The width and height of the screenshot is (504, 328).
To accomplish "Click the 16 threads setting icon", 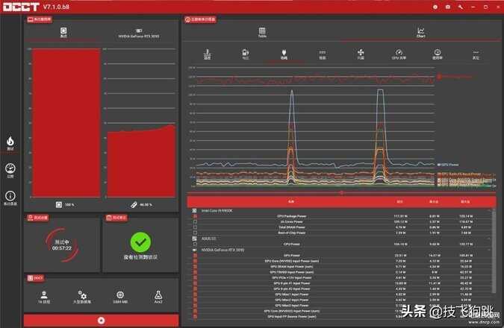I will 44,297.
